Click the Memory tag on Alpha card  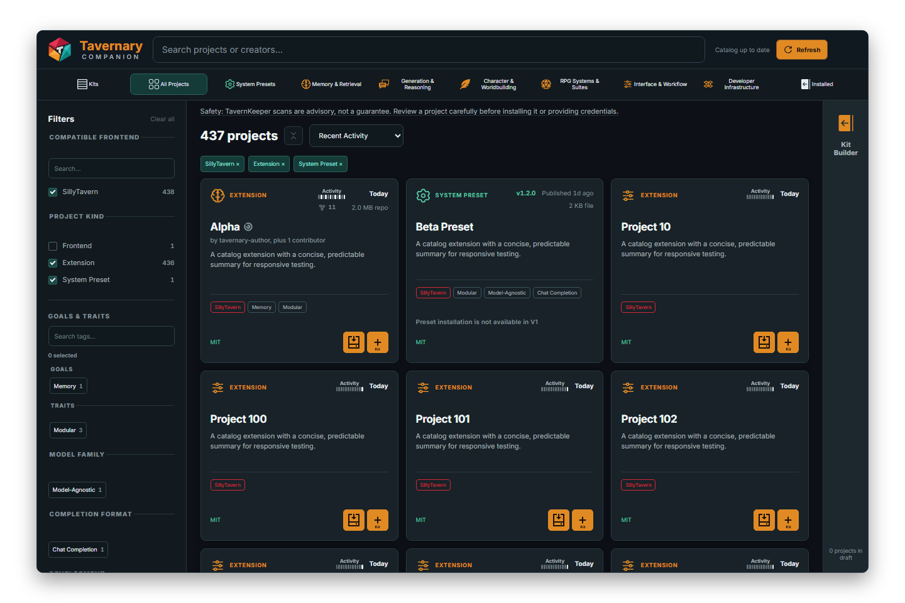pyautogui.click(x=261, y=307)
